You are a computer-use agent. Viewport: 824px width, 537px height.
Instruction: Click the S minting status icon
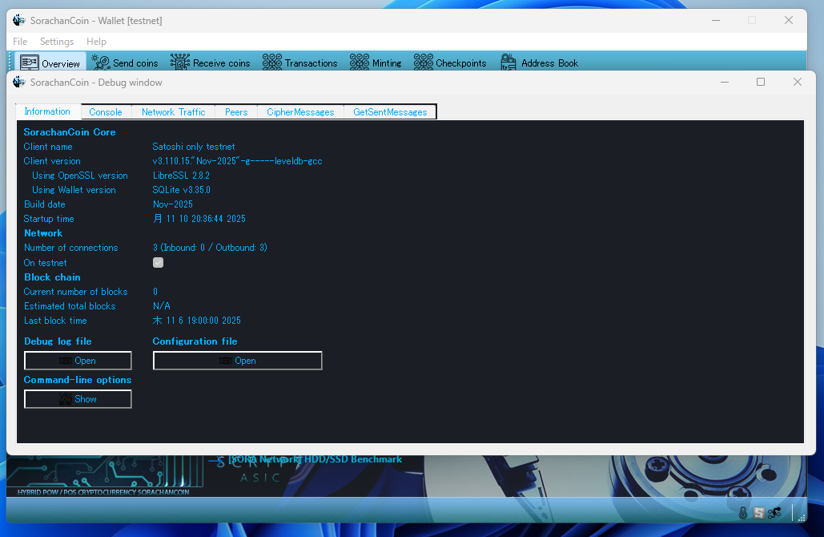(x=758, y=513)
